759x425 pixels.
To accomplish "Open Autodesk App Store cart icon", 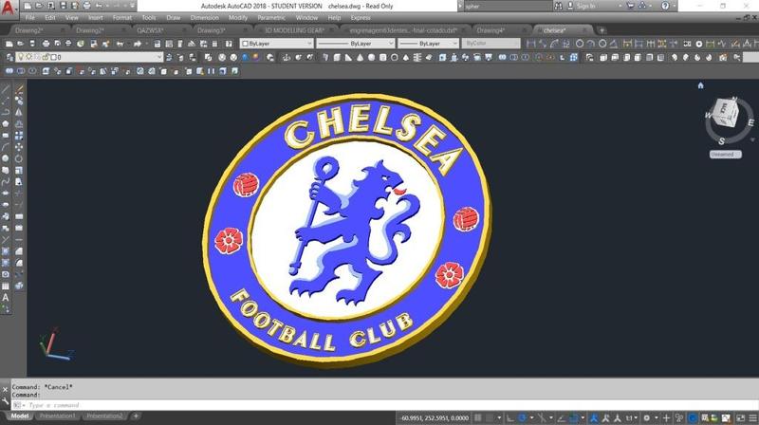I will pyautogui.click(x=630, y=6).
